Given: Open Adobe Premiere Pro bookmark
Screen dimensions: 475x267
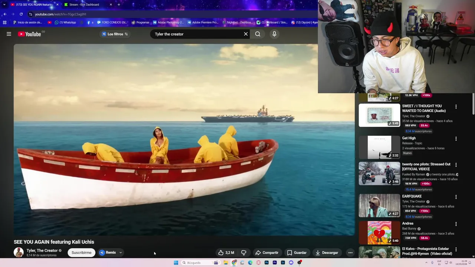Looking at the screenshot, I should click(203, 22).
